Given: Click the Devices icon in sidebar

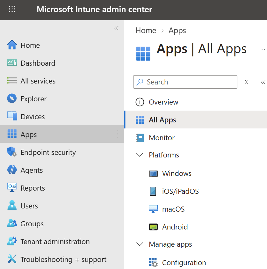Looking at the screenshot, I should 12,116.
